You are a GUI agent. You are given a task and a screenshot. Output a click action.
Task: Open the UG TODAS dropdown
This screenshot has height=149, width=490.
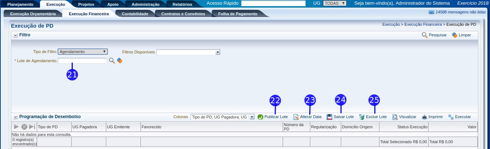[335, 3]
